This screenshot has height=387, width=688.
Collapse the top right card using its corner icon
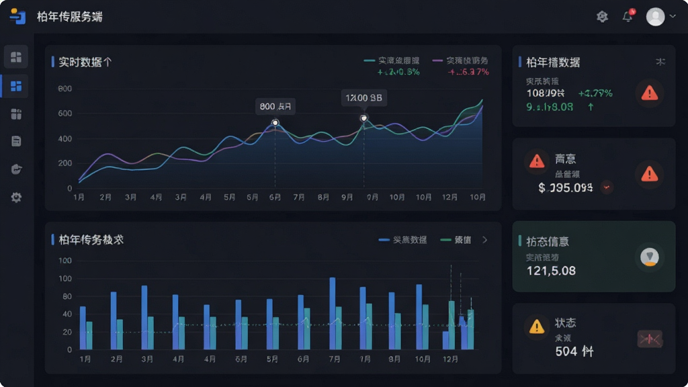click(660, 62)
